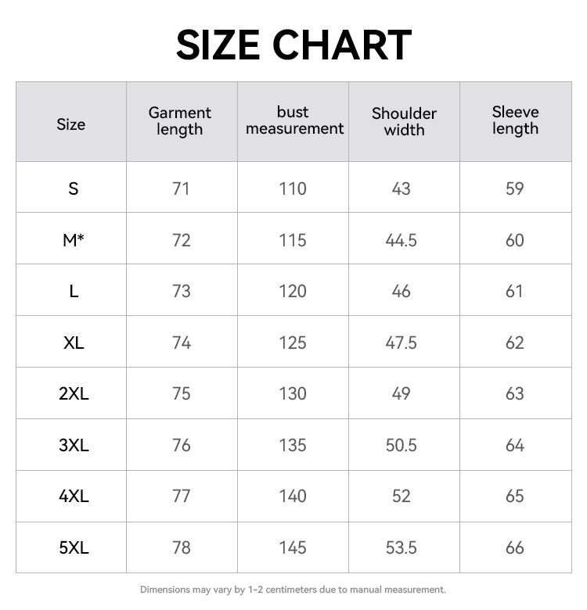Click the 3XL size label
Image resolution: width=587 pixels, height=610 pixels.
tap(74, 445)
